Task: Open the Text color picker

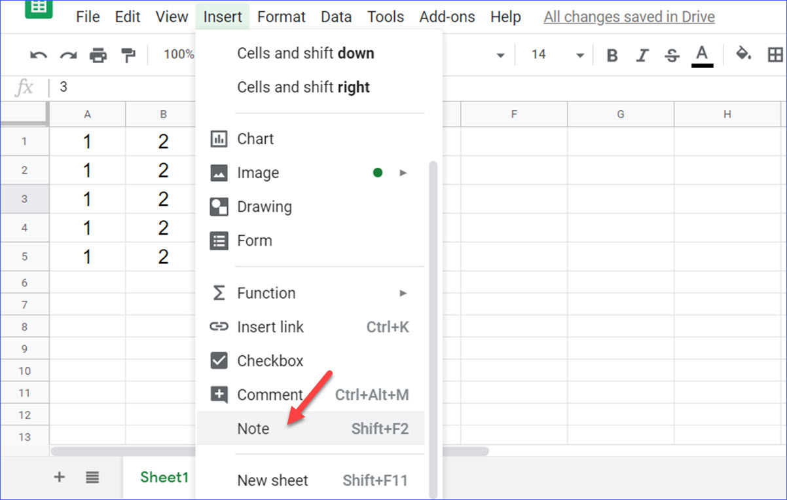Action: tap(702, 55)
